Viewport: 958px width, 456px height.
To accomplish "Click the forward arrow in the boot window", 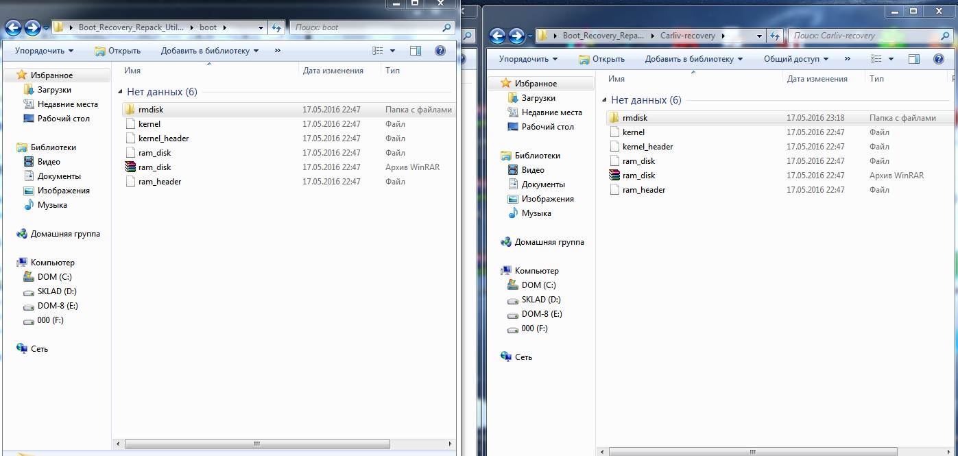I will [x=32, y=27].
